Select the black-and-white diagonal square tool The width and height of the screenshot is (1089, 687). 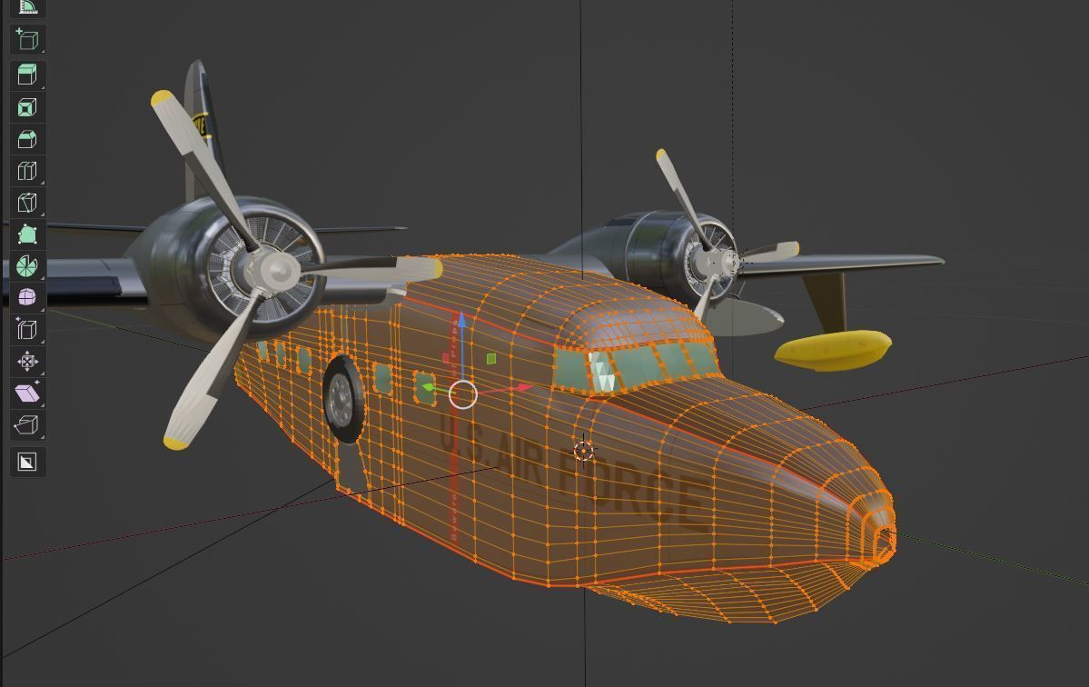[x=27, y=462]
